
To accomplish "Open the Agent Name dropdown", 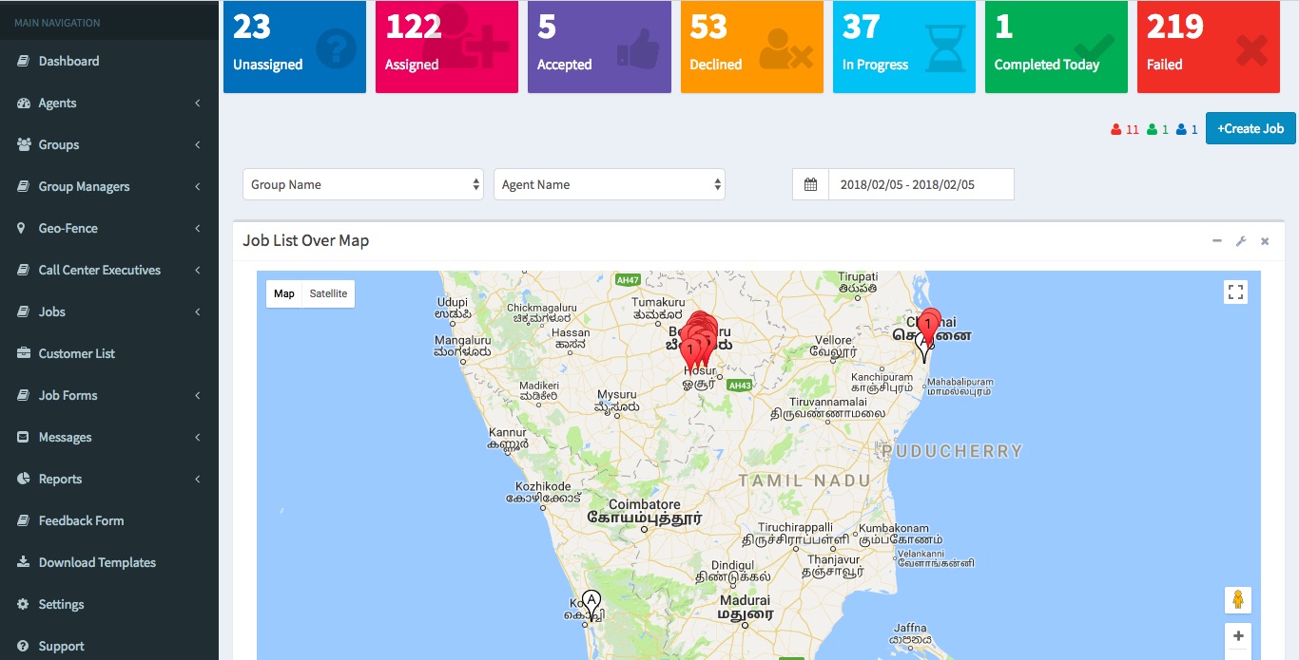I will point(610,184).
